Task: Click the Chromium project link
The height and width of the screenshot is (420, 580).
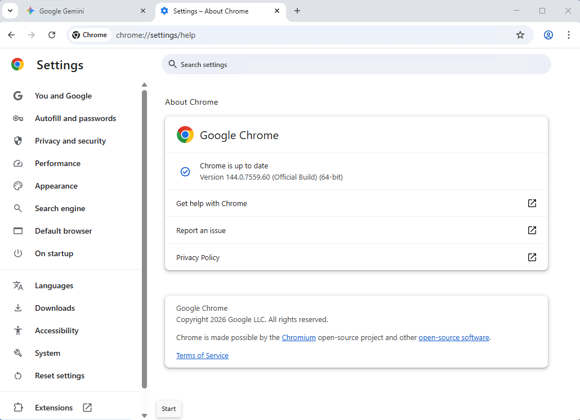Action: point(298,338)
